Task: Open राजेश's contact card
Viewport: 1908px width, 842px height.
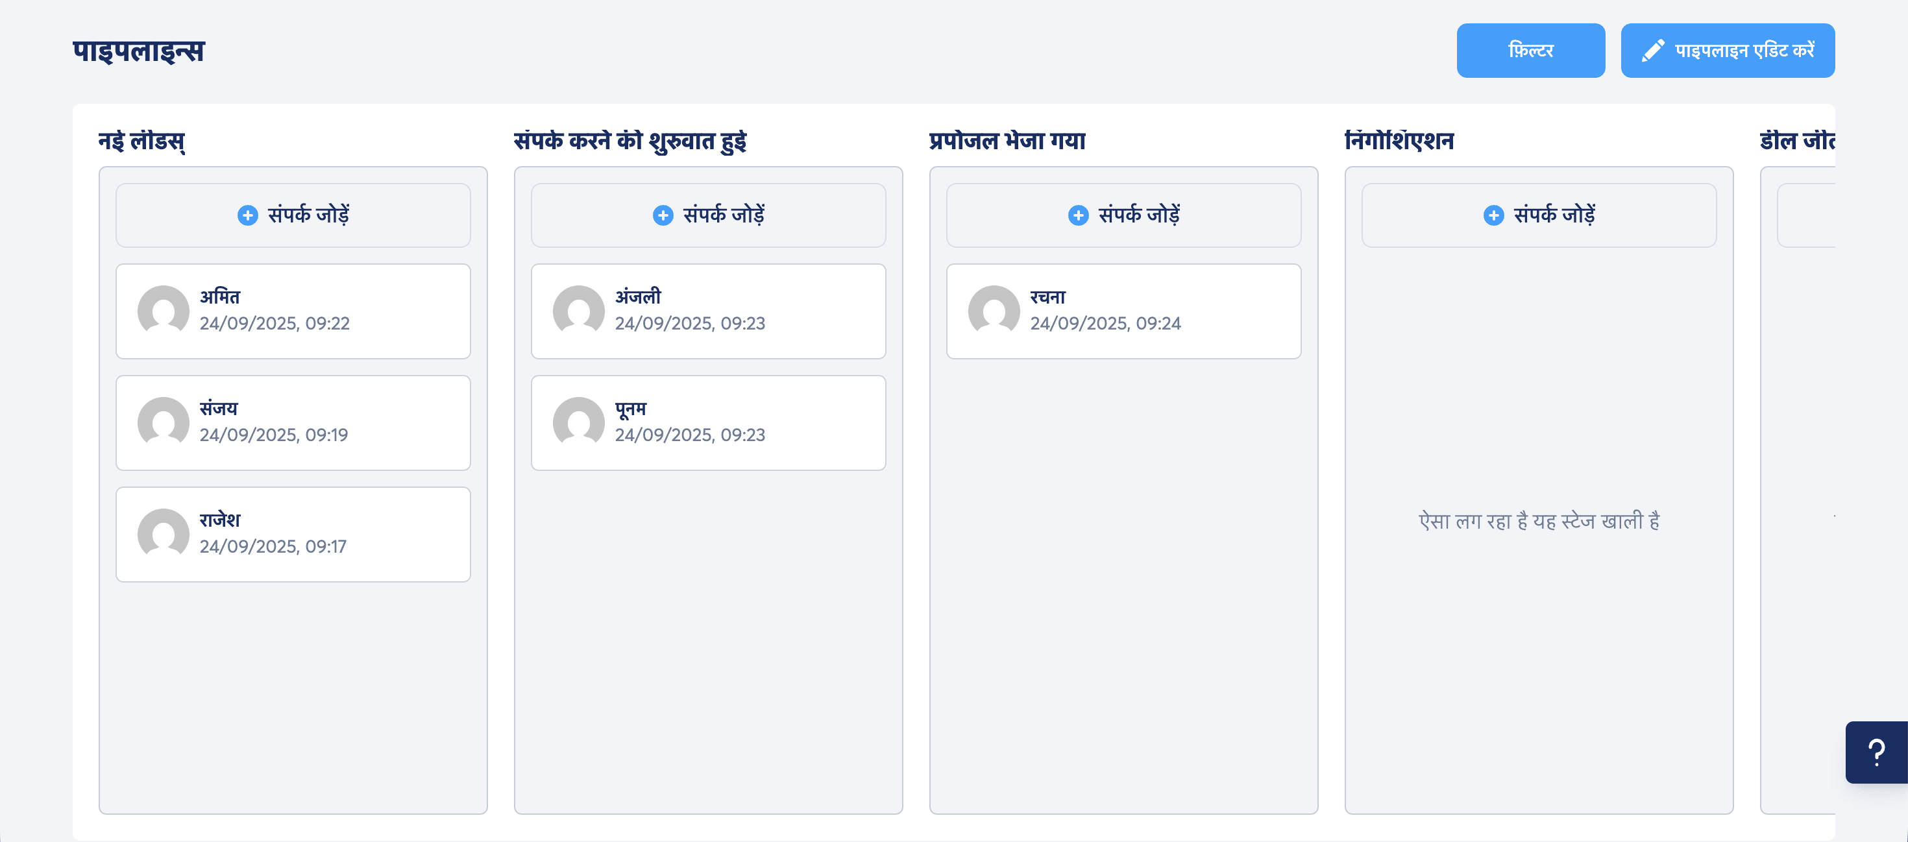Action: [293, 534]
